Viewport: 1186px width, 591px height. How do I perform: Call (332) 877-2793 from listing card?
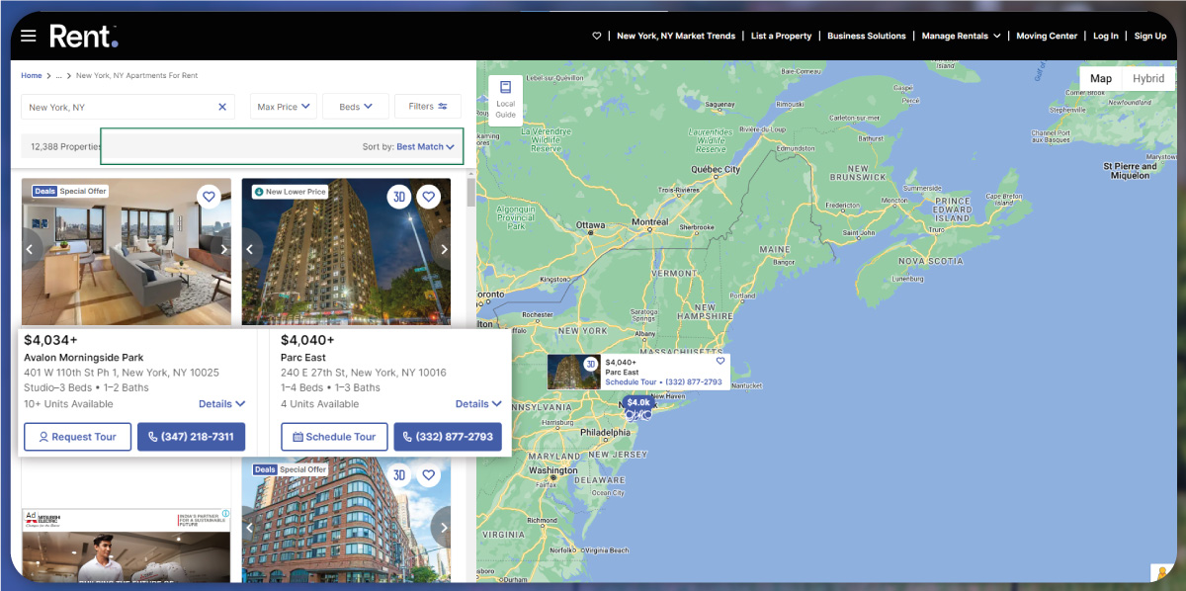(448, 437)
